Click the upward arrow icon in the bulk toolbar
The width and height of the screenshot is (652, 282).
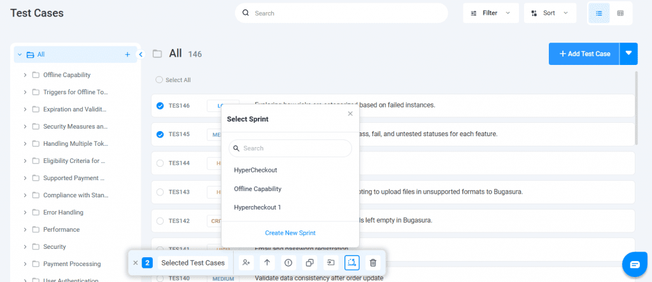267,262
